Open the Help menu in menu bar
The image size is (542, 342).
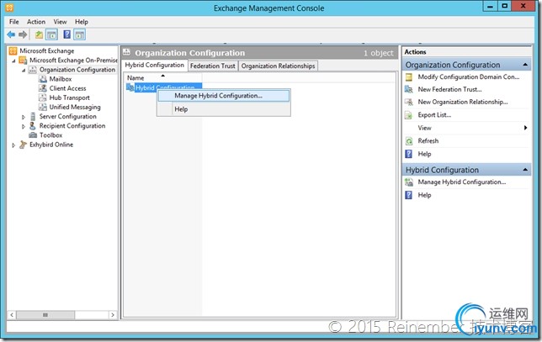[82, 22]
